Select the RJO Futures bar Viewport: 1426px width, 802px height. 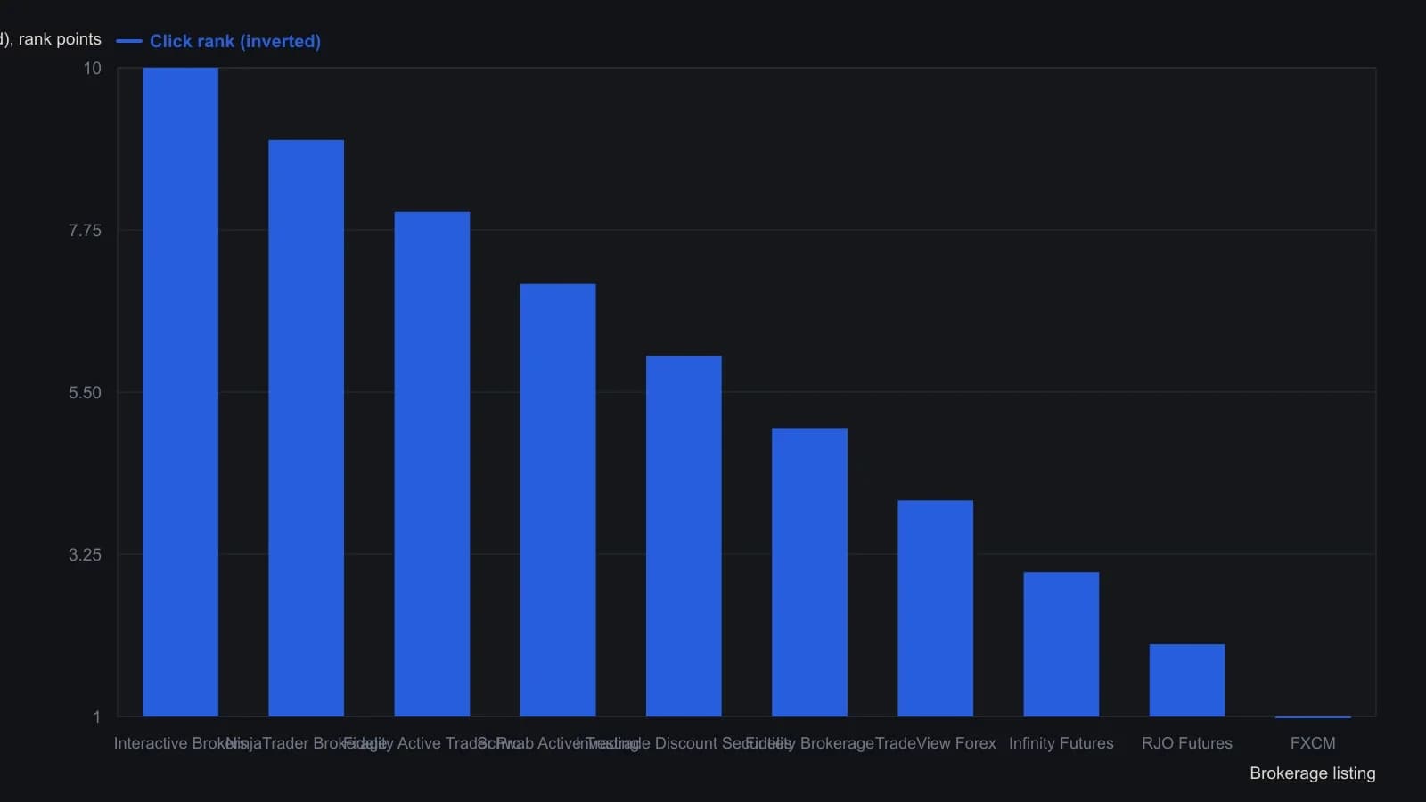click(1187, 680)
